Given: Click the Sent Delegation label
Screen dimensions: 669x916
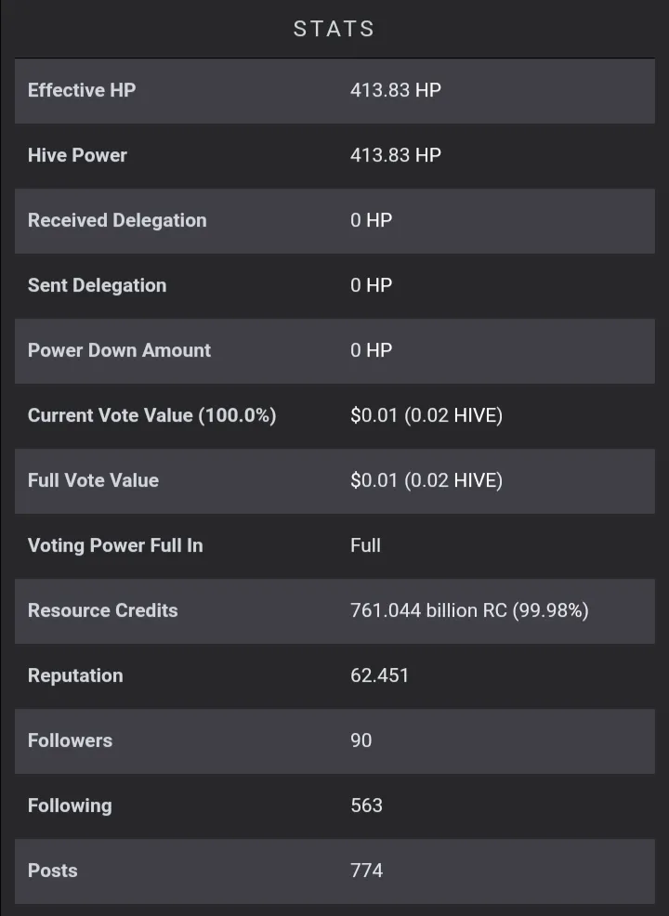Looking at the screenshot, I should [97, 285].
